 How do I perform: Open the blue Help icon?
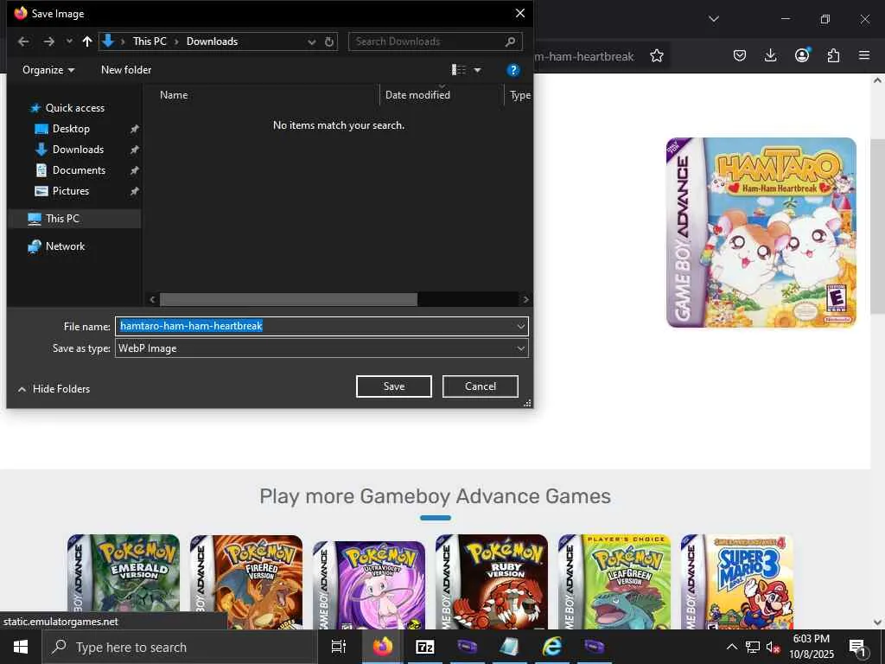click(513, 70)
